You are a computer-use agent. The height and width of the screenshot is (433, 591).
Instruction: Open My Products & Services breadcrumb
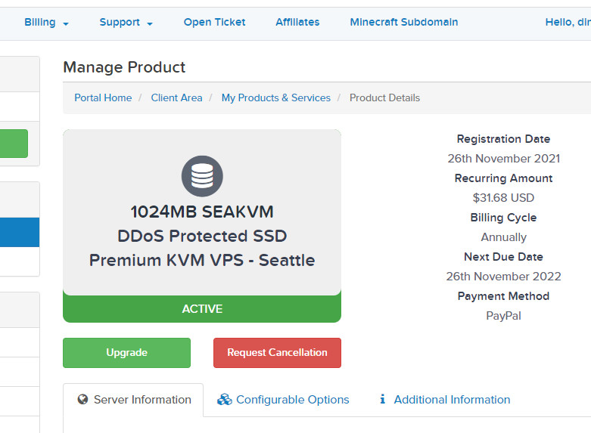[x=275, y=98]
